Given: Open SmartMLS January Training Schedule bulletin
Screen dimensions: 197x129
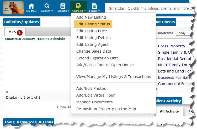Looking at the screenshot, I should point(35,39).
